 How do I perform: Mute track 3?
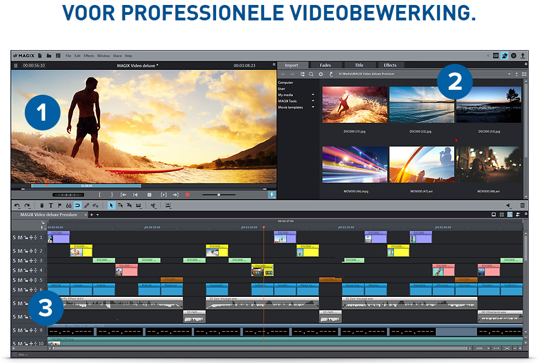pyautogui.click(x=20, y=261)
